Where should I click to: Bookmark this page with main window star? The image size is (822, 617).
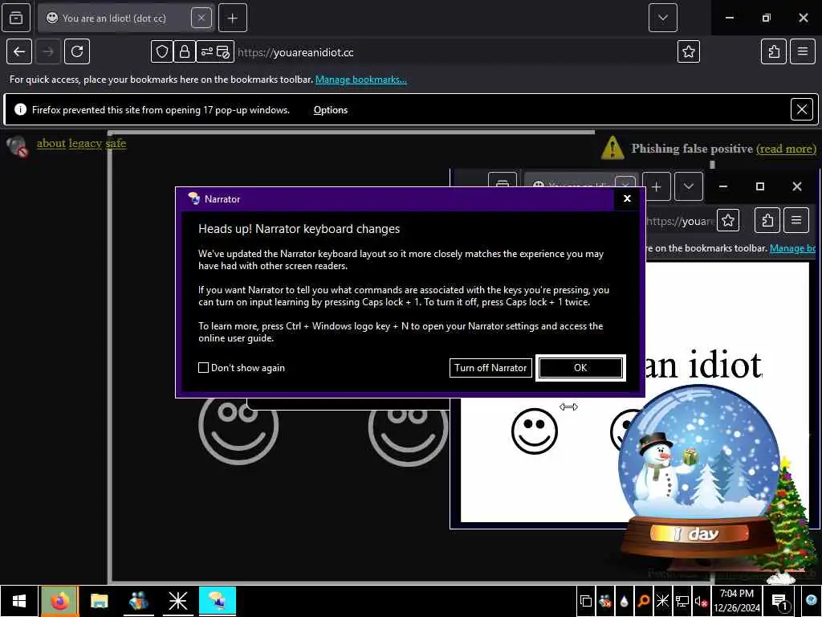(x=688, y=51)
